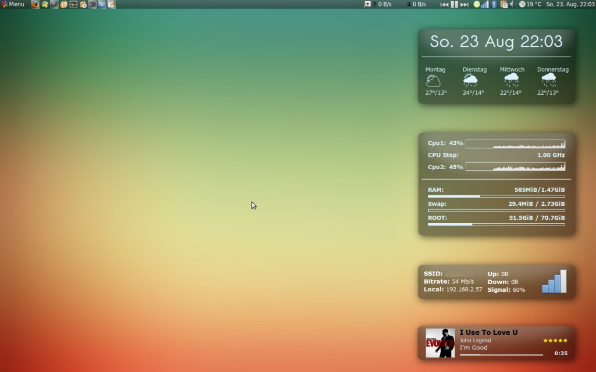This screenshot has width=596, height=372.
Task: Click the network signal strength tray icon
Action: (486, 5)
